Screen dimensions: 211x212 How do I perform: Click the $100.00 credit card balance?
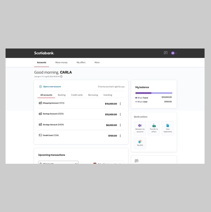[x=112, y=136]
